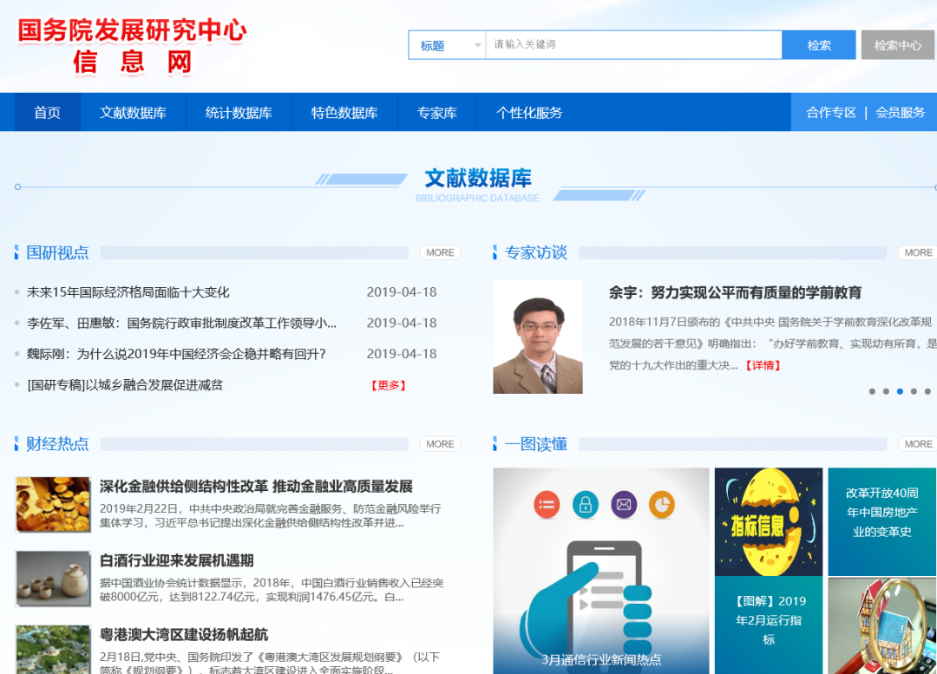Switch to the 首页 tab
937x674 pixels.
(47, 111)
